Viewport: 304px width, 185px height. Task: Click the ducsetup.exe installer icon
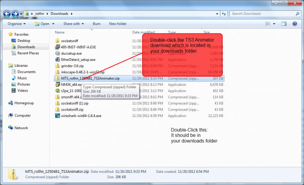tap(57, 53)
